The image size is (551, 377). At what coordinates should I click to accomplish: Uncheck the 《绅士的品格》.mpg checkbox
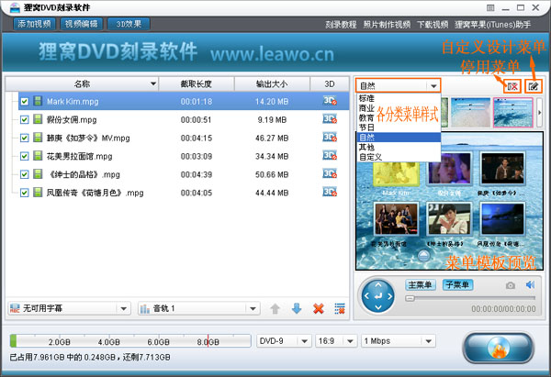[24, 174]
